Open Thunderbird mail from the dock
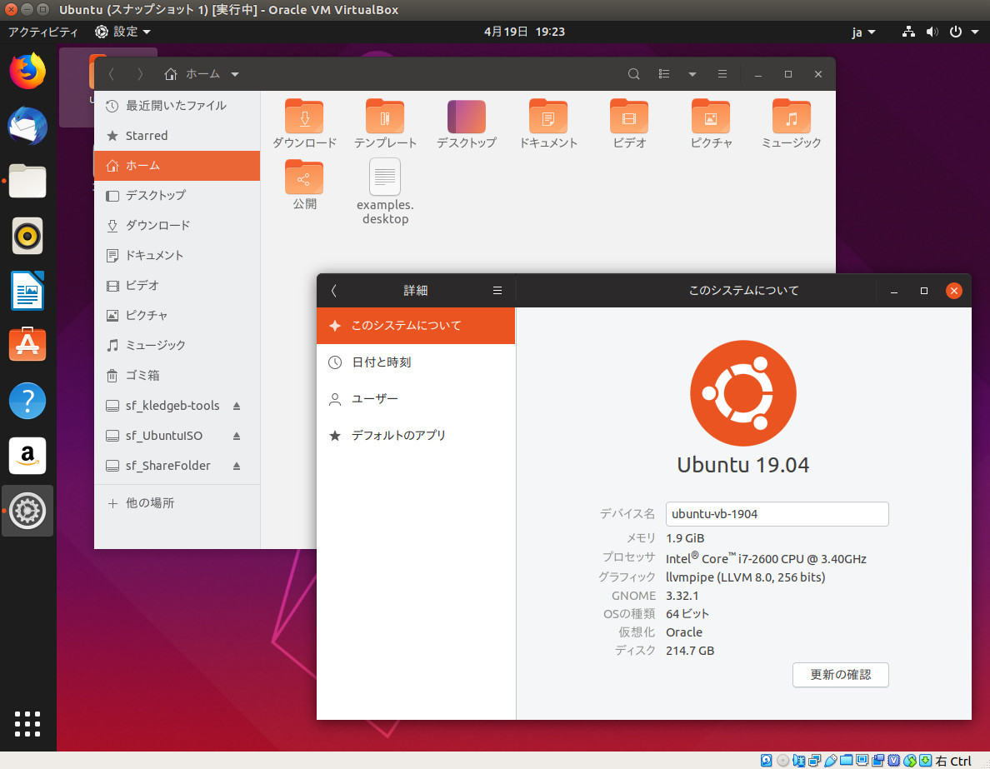Screen dimensions: 990x769 (27, 127)
